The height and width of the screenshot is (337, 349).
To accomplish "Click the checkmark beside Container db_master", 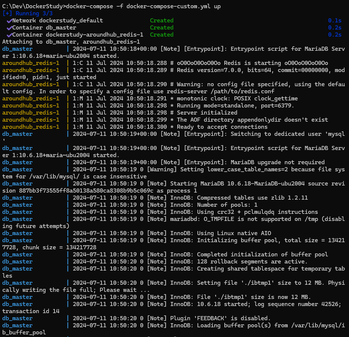I will pos(9,28).
